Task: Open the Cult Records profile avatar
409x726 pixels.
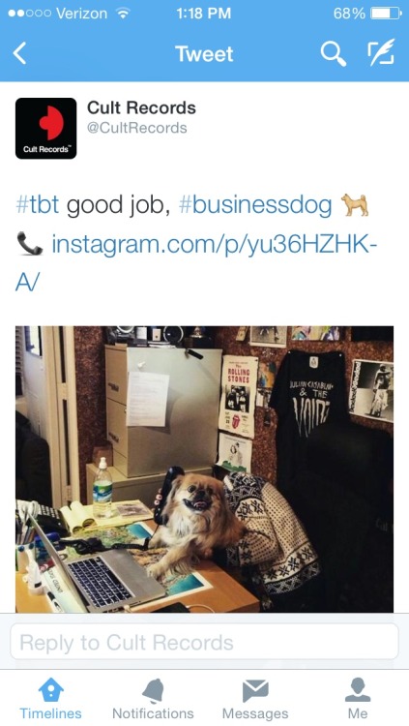Action: tap(45, 128)
